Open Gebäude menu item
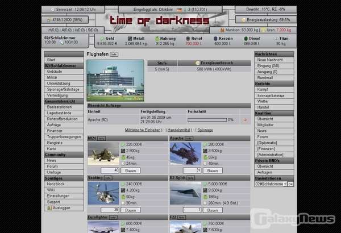 click(64, 72)
